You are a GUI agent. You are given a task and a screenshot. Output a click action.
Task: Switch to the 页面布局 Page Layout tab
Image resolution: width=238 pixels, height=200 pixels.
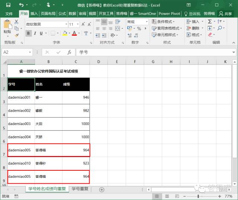coord(48,14)
